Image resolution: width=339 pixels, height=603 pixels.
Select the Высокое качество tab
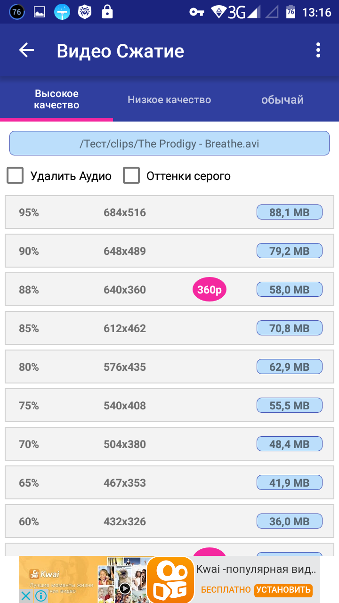pyautogui.click(x=56, y=99)
